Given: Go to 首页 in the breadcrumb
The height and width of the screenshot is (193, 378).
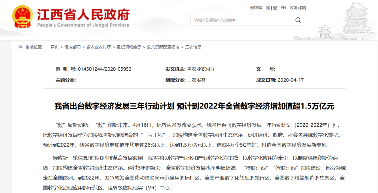Looking at the screenshot, I should click(55, 47).
